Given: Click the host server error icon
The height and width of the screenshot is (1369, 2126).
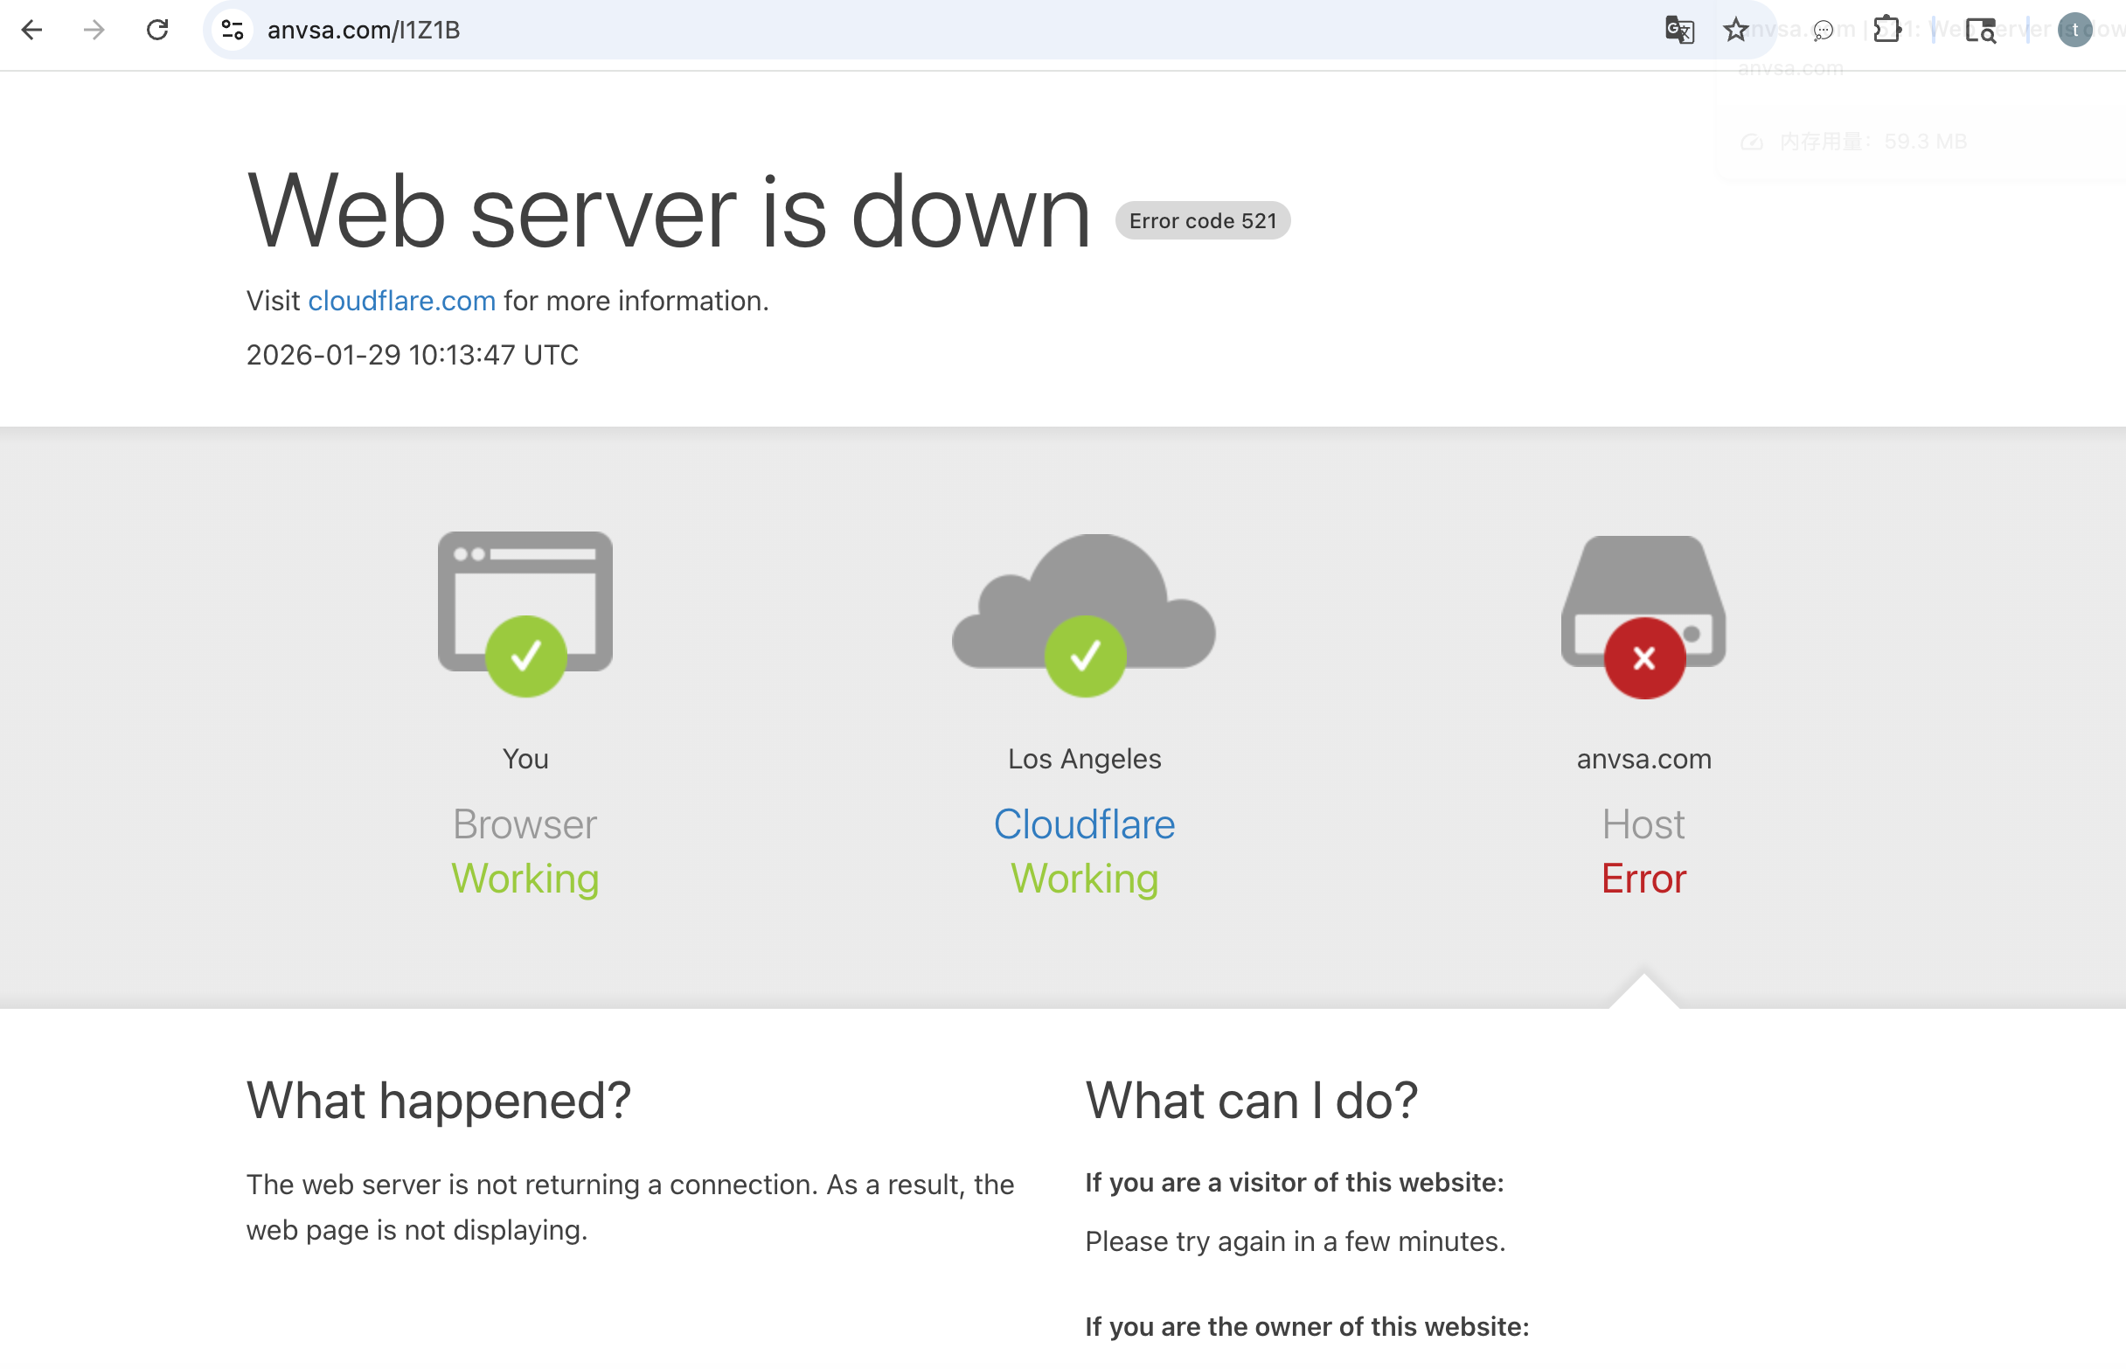Looking at the screenshot, I should pyautogui.click(x=1643, y=614).
